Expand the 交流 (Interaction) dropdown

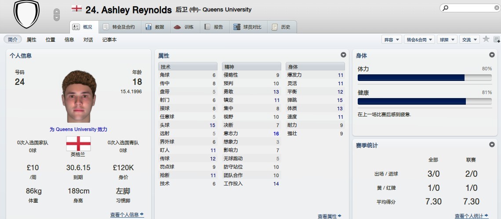click(469, 40)
